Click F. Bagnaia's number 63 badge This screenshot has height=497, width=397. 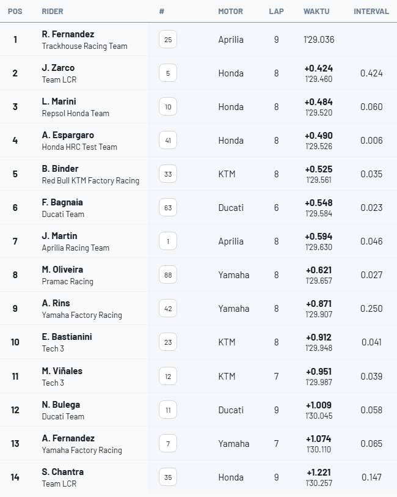[168, 208]
